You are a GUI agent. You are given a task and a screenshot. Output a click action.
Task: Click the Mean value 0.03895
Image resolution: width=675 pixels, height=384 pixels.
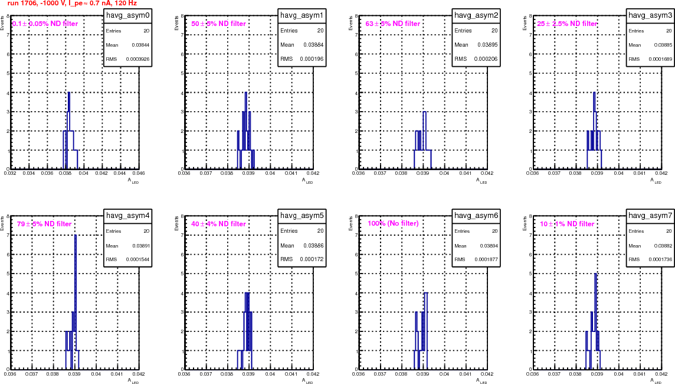pos(487,45)
